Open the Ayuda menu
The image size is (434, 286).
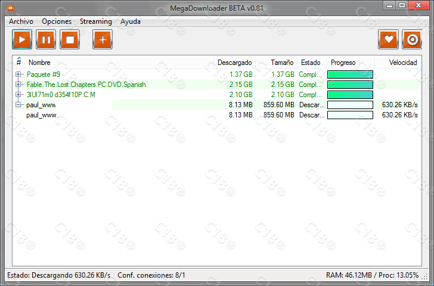[131, 21]
